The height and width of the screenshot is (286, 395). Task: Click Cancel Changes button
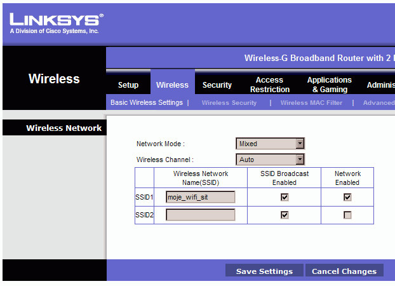[344, 271]
